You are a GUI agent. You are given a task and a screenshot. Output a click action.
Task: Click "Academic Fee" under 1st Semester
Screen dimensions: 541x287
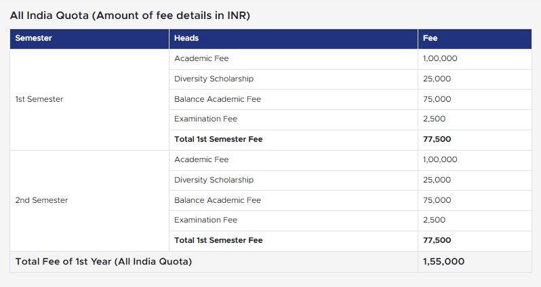201,58
